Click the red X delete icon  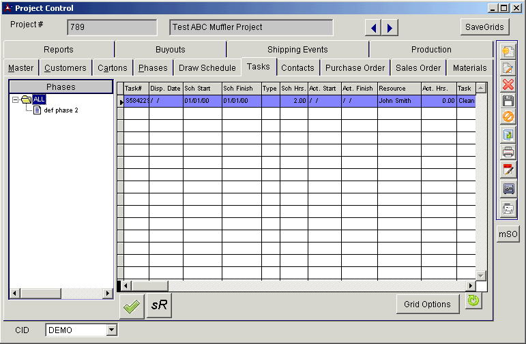tap(508, 84)
